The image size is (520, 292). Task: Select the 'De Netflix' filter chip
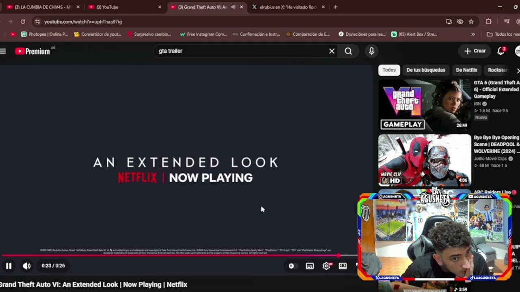click(x=466, y=70)
